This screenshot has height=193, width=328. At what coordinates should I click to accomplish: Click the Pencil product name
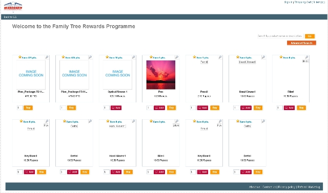[204, 92]
